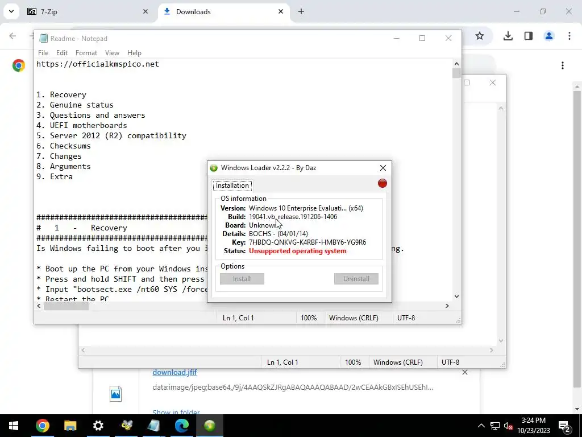Close the background Notepad window

tap(493, 83)
